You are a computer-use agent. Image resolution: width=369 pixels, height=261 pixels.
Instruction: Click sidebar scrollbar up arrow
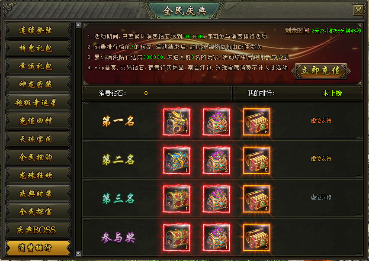click(78, 25)
